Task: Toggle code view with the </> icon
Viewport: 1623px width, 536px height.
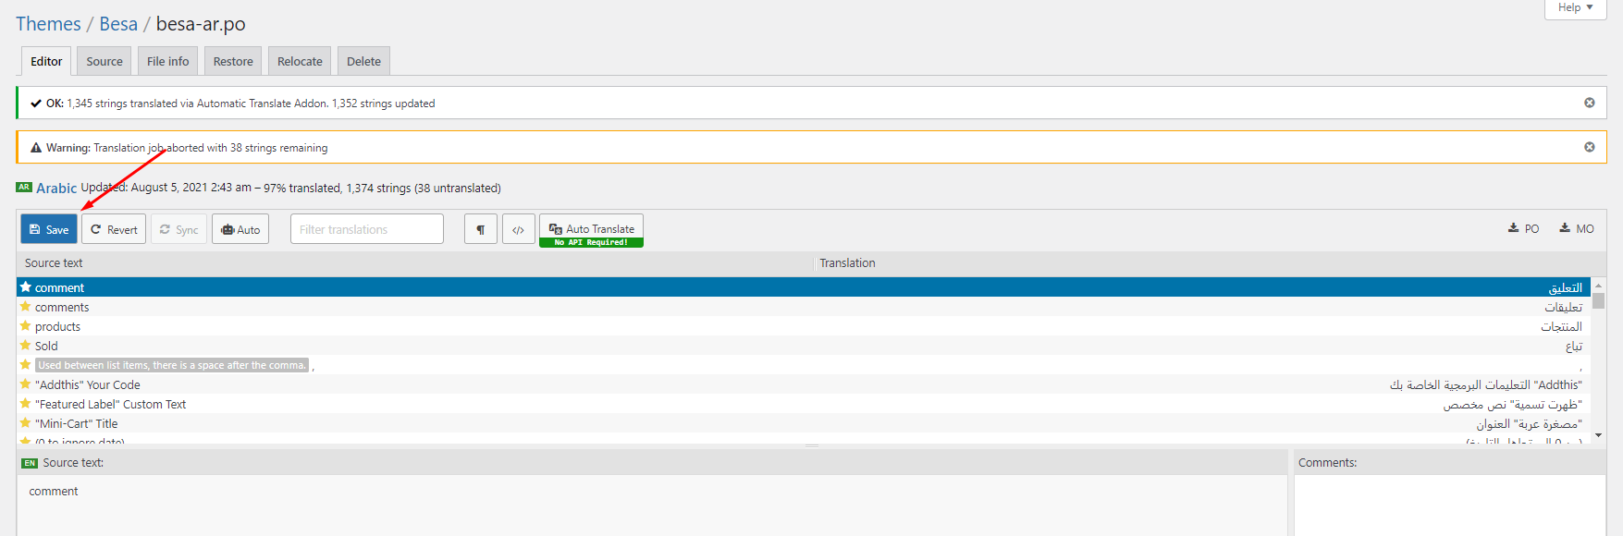Action: (518, 229)
